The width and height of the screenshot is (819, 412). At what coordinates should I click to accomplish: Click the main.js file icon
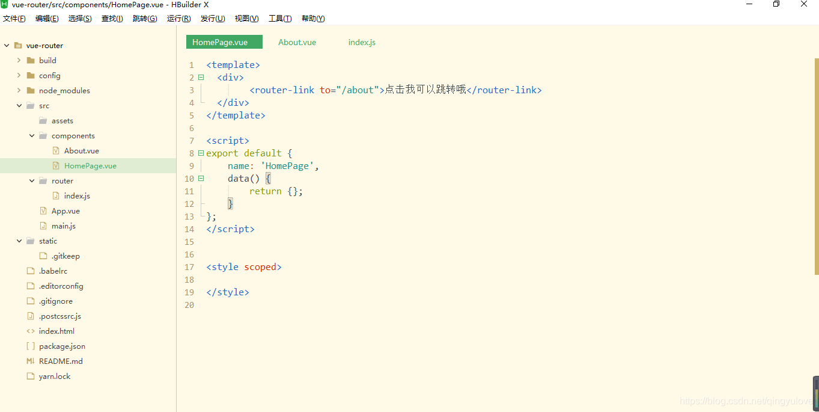(x=43, y=226)
